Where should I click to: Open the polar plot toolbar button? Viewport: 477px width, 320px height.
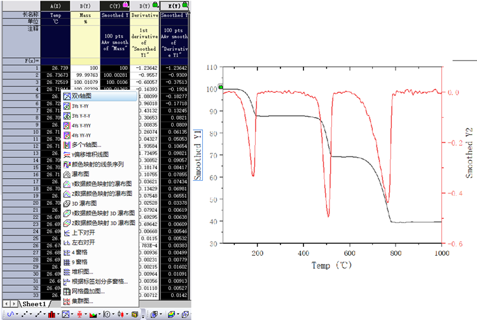click(107, 314)
